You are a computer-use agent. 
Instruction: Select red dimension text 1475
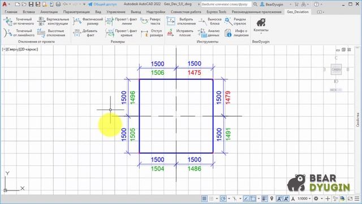pyautogui.click(x=194, y=73)
